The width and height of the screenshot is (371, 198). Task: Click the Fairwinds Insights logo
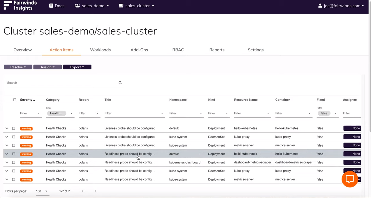pyautogui.click(x=20, y=6)
